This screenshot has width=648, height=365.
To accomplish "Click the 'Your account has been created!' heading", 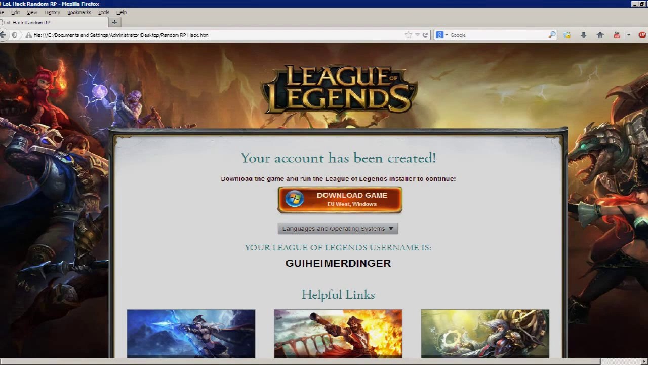I will click(x=338, y=158).
